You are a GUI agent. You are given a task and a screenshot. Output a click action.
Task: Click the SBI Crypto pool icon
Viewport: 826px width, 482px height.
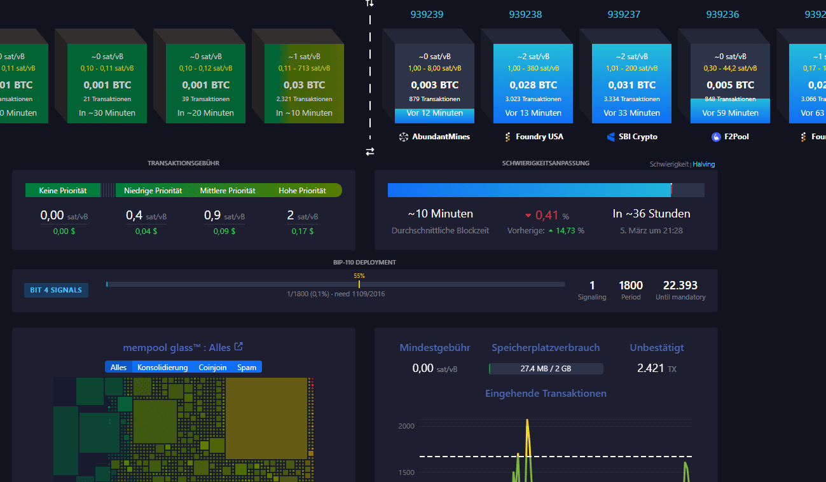point(611,136)
